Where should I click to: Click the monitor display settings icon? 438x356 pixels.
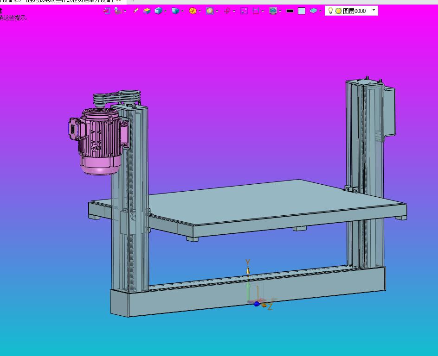tap(273, 11)
